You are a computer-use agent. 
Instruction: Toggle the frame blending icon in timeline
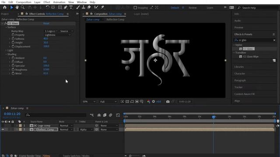click(105, 115)
